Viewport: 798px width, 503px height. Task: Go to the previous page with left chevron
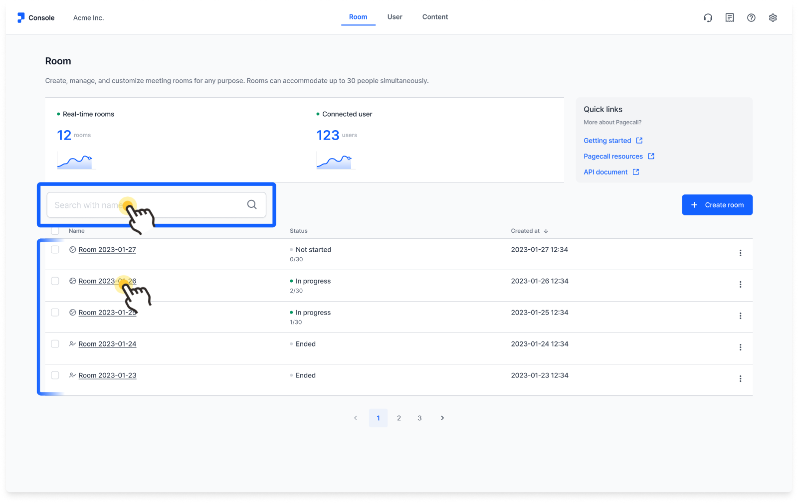click(x=356, y=418)
